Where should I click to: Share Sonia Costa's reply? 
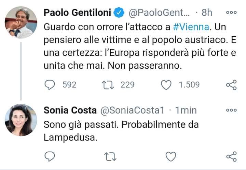pos(232,156)
